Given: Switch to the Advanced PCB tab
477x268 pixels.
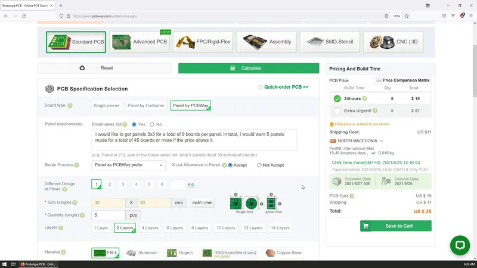Looking at the screenshot, I should pyautogui.click(x=140, y=42).
